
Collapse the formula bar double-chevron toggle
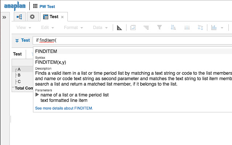coord(17,40)
